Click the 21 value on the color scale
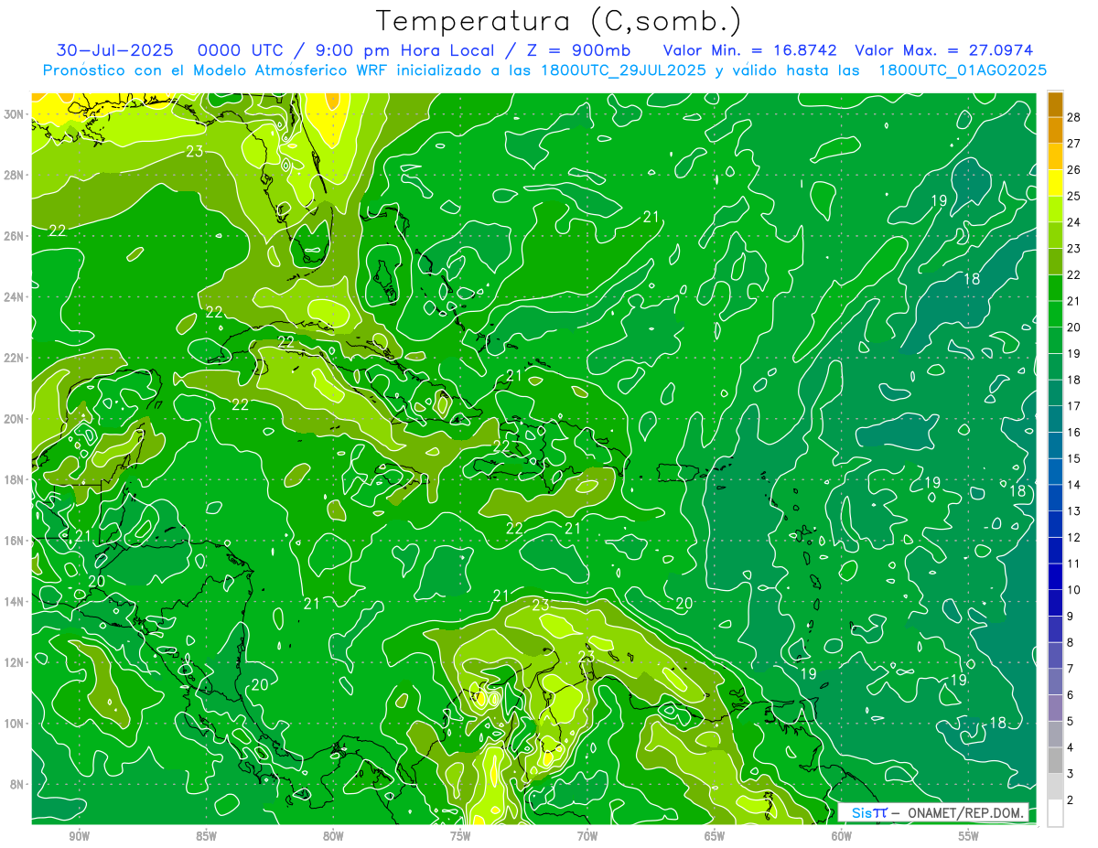 coord(1075,300)
